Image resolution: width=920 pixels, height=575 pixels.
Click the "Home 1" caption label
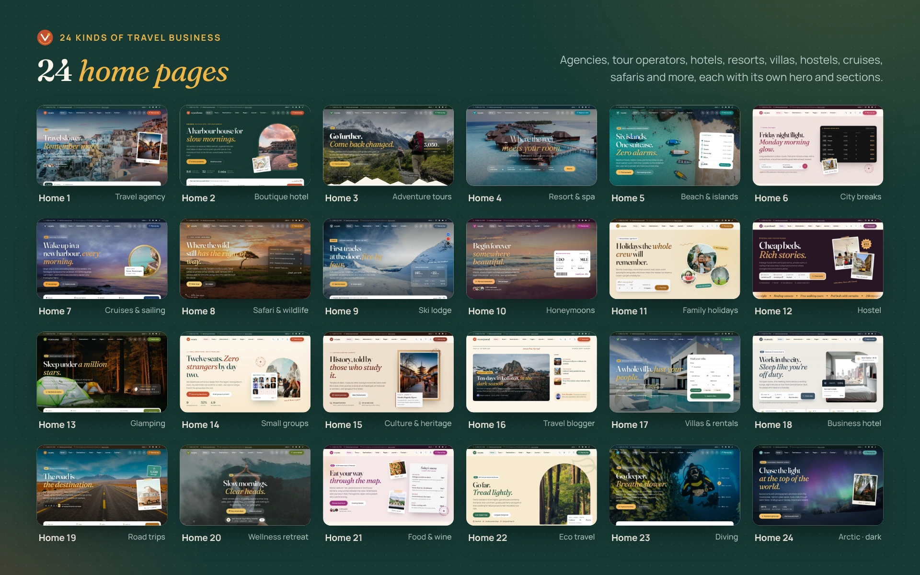click(x=55, y=198)
